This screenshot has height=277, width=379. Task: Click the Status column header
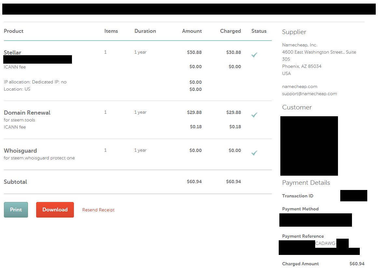(x=259, y=31)
